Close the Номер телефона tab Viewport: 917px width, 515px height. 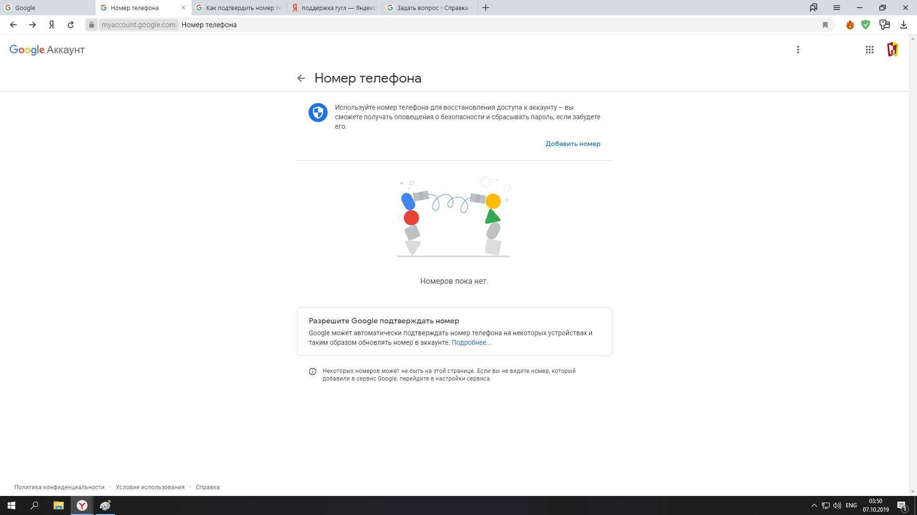click(183, 8)
